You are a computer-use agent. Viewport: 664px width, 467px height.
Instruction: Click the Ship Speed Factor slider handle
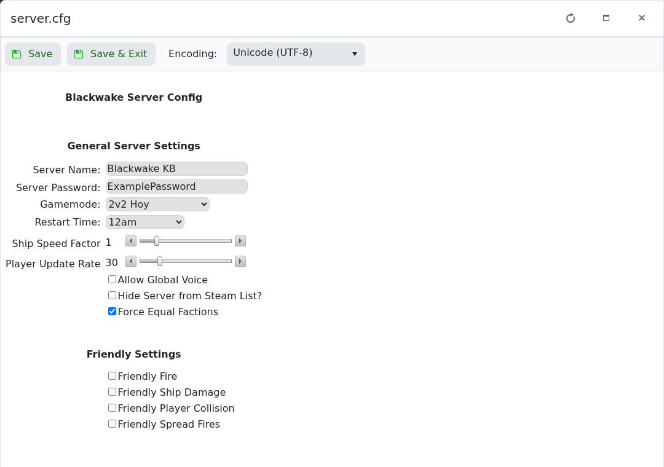pyautogui.click(x=157, y=241)
